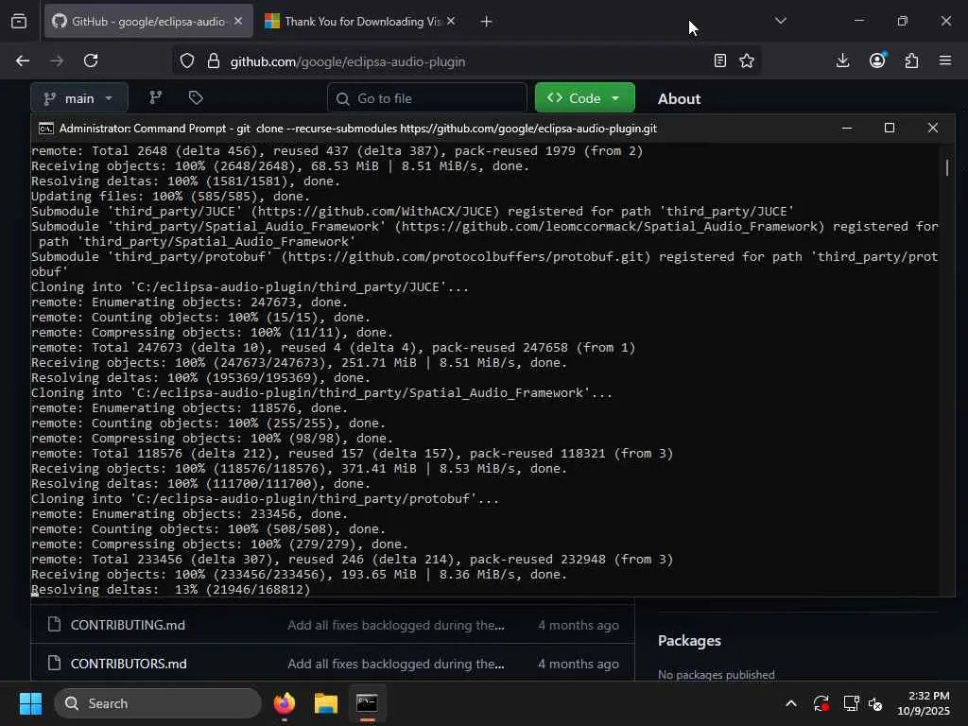The image size is (968, 726).
Task: Open the main branch dropdown
Action: [79, 98]
